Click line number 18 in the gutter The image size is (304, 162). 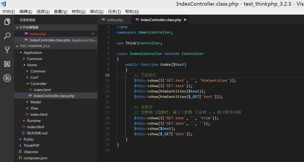tap(107, 118)
